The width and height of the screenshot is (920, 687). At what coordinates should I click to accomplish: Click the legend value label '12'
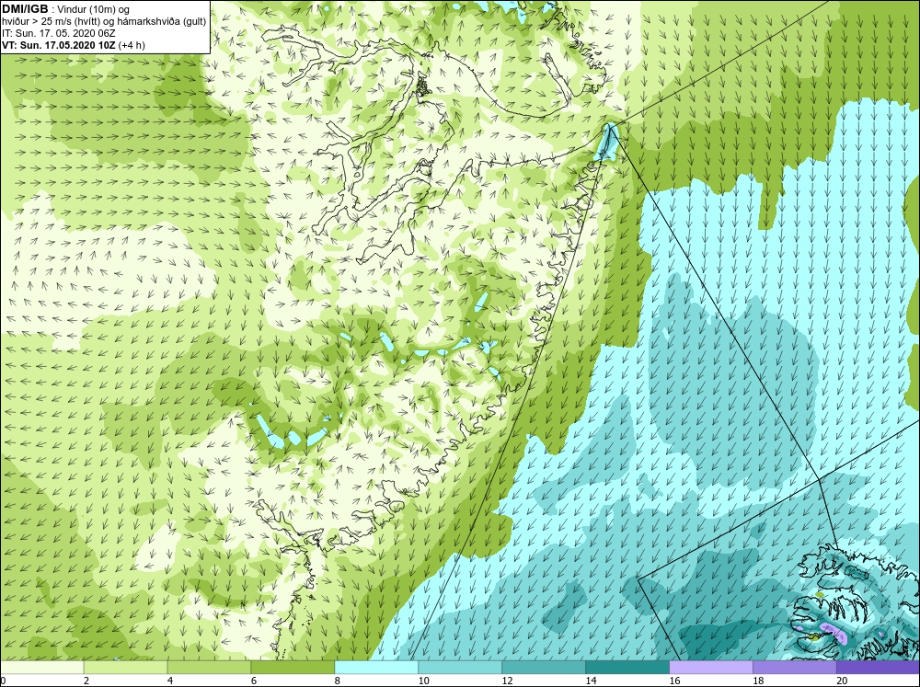click(508, 681)
